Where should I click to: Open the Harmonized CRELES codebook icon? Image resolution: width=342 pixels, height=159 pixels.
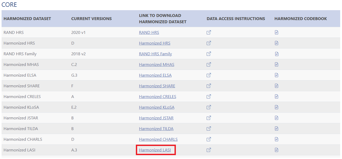pos(276,96)
